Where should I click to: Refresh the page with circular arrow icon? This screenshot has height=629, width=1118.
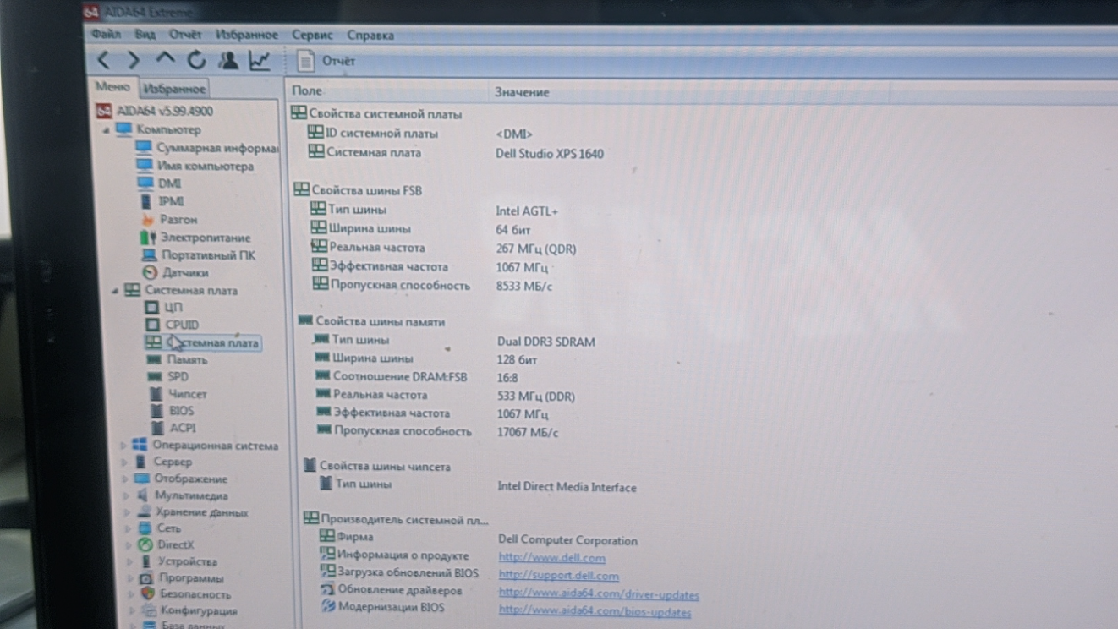tap(196, 60)
